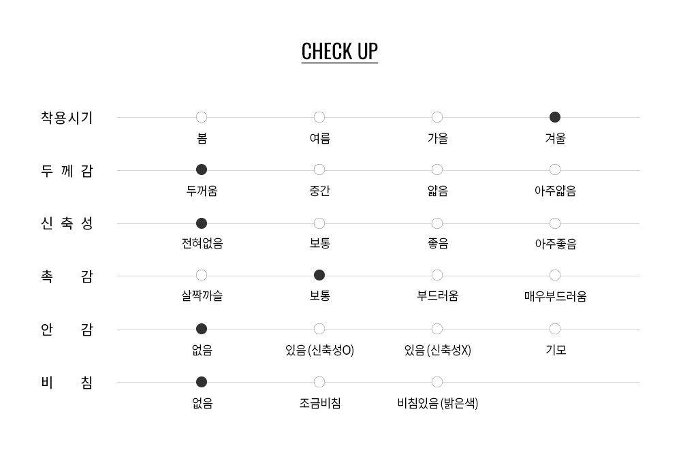Select 전혀없음 for 신축성

[x=202, y=223]
